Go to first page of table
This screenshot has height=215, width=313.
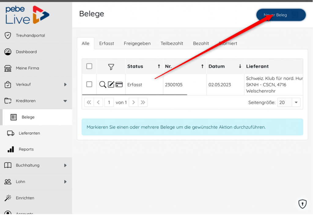89,102
